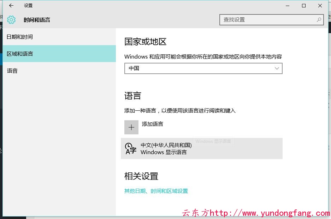The width and height of the screenshot is (331, 219).
Task: Select the 中文(中华人民共和国) language entry
Action: click(202, 148)
